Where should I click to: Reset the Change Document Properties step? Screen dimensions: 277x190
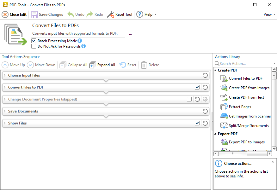(197, 99)
